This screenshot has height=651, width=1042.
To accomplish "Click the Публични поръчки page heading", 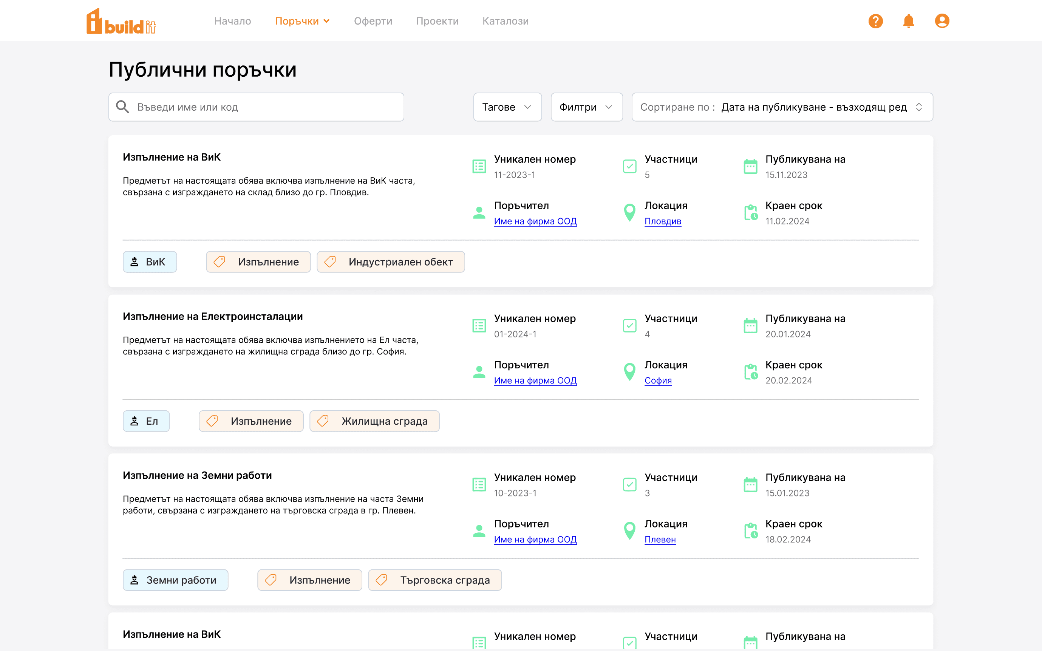I will coord(202,69).
